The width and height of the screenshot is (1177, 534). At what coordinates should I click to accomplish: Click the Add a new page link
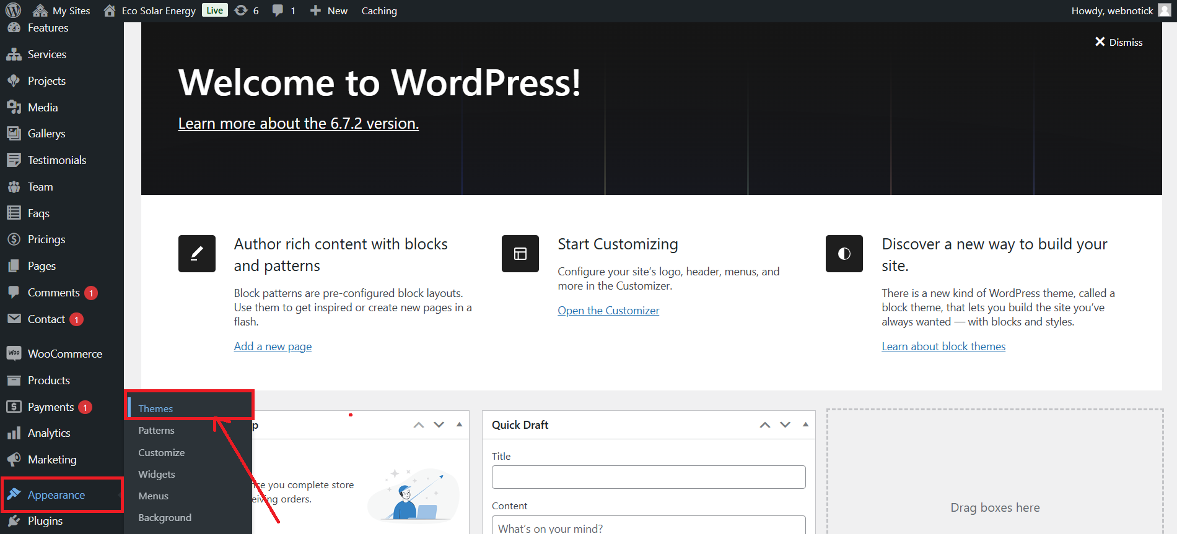click(273, 347)
